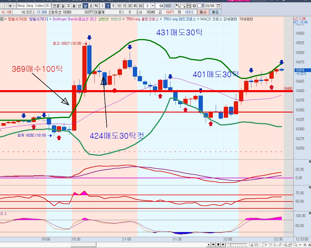311x248 pixels.
Task: Click the 매수 (buy) button
Action: click(x=203, y=12)
